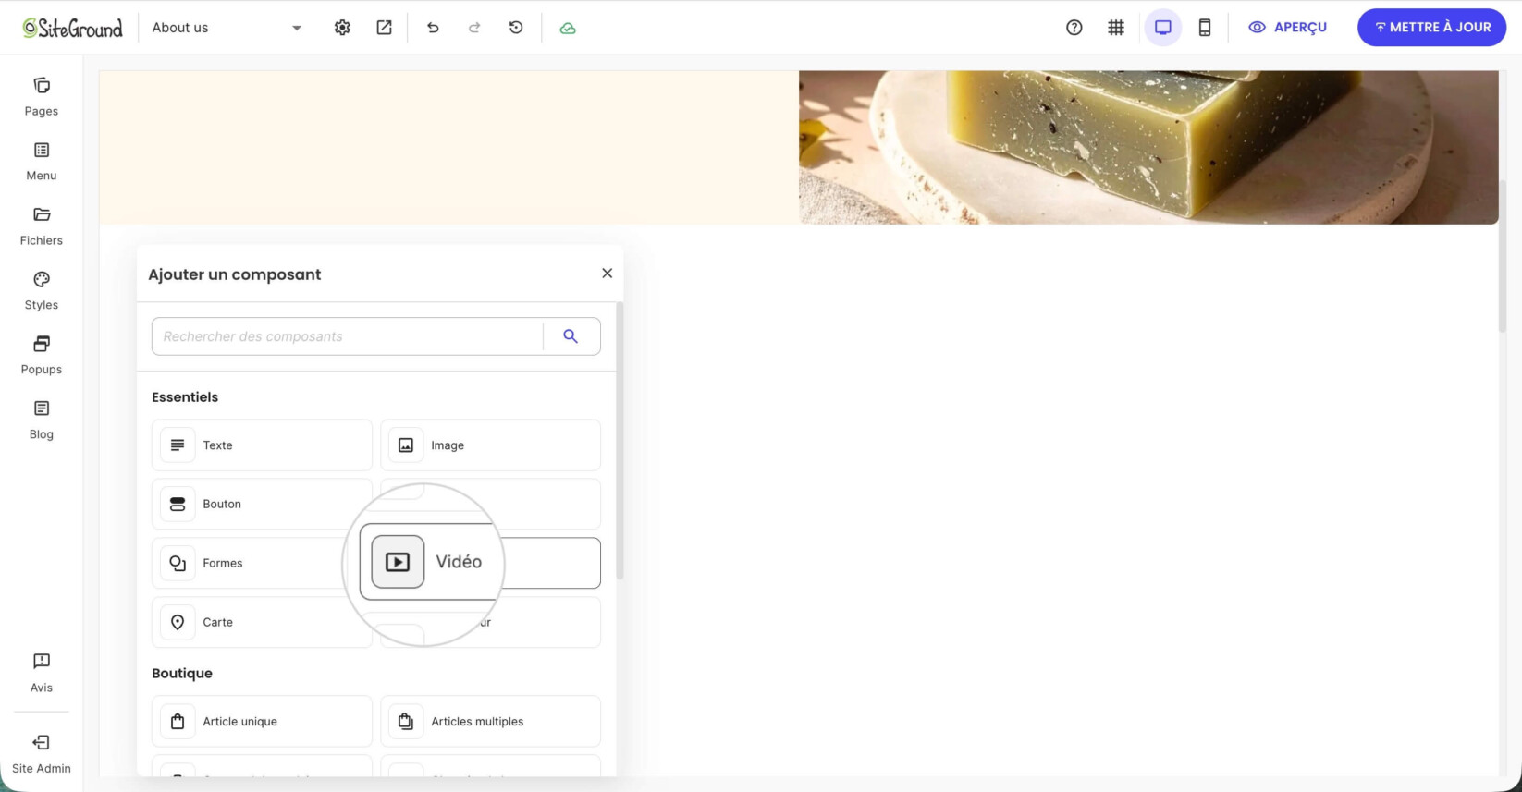Open the Fichiers file manager
The height and width of the screenshot is (792, 1522).
tap(42, 226)
